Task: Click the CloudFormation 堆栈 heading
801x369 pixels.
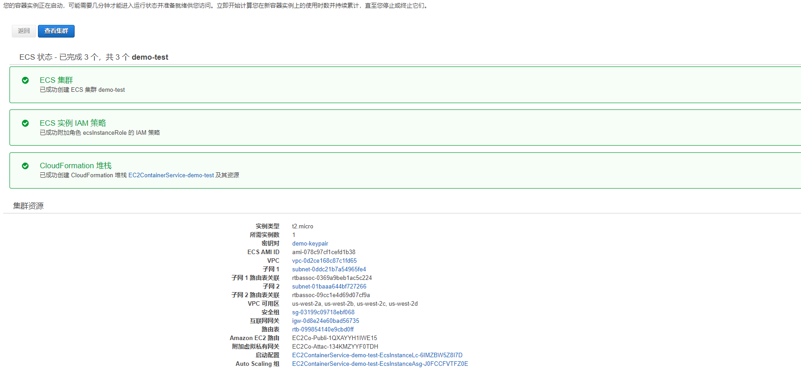Action: 75,166
